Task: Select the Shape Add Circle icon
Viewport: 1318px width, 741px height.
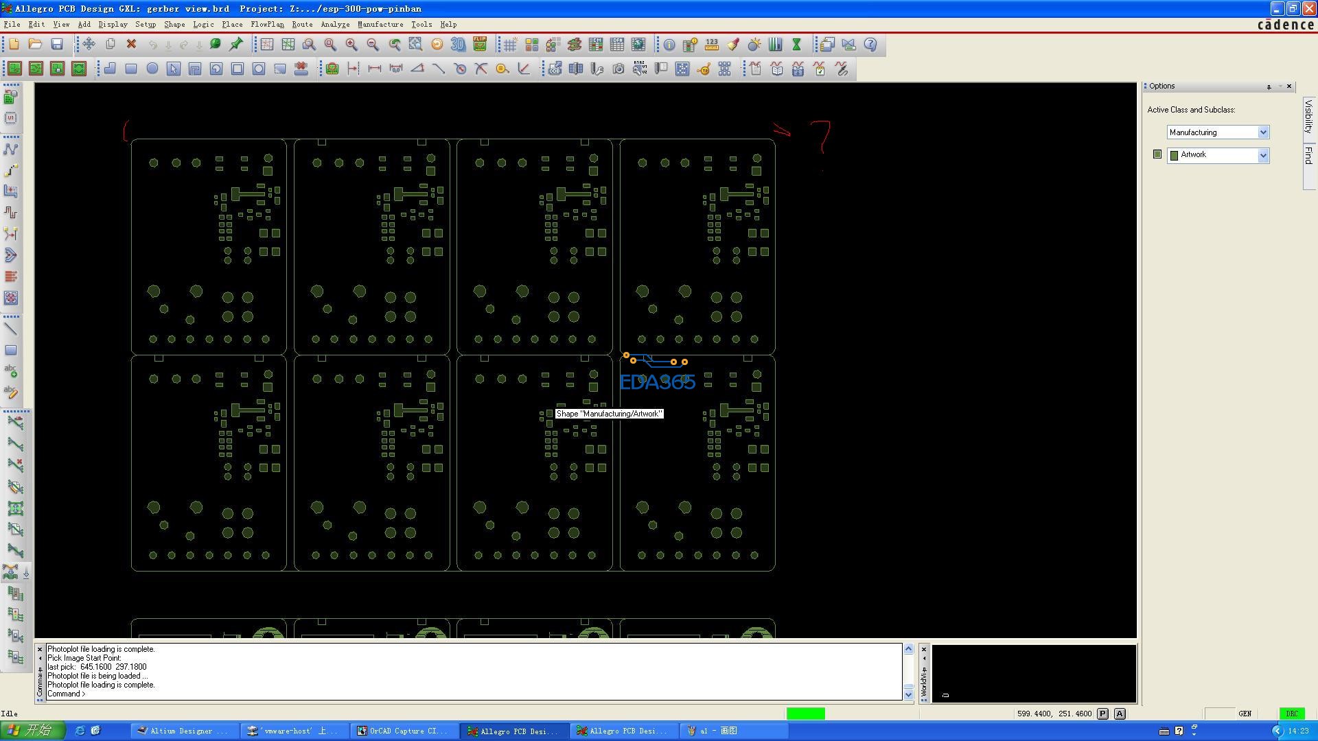Action: (152, 69)
